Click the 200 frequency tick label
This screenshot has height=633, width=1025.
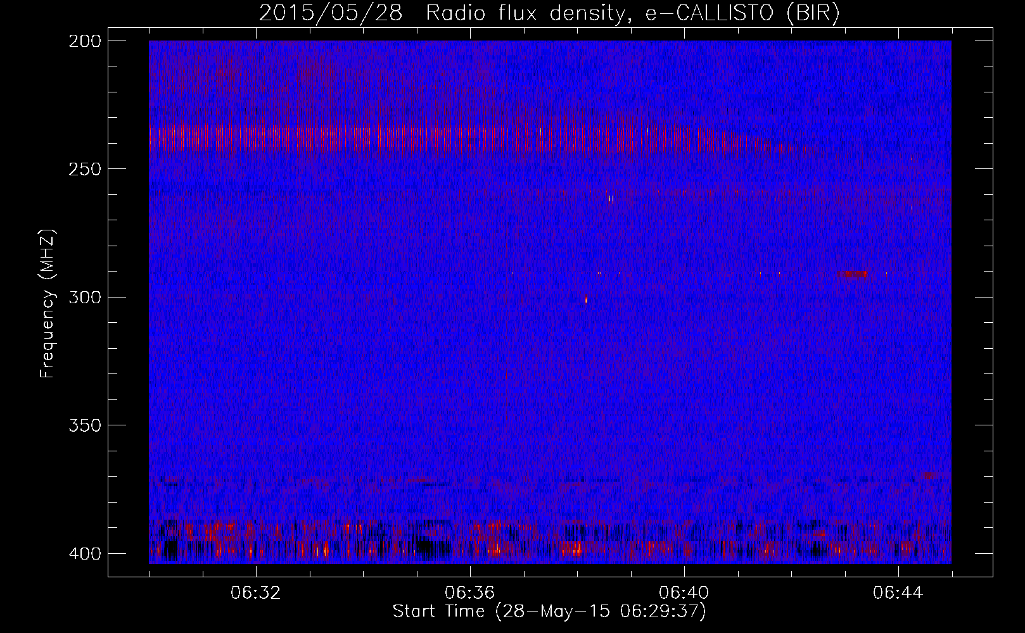coord(84,41)
